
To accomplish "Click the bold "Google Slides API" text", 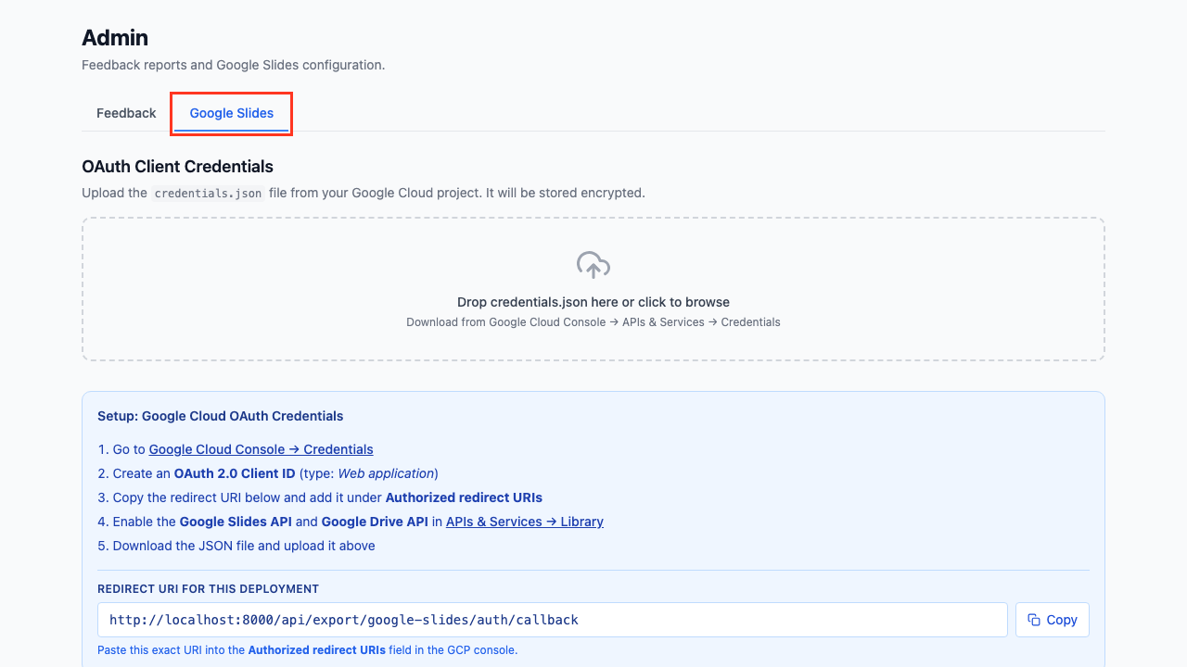I will pyautogui.click(x=236, y=522).
